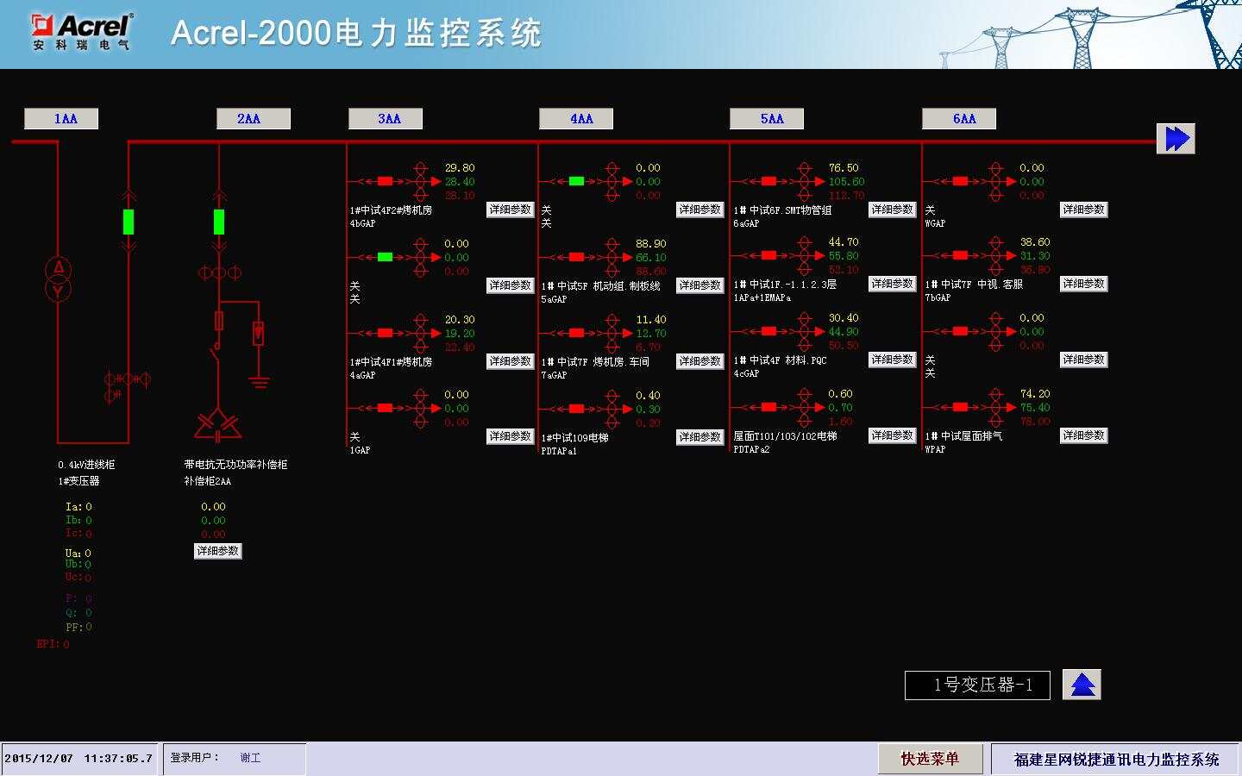Open 详细参数 for feeder 1GAP
Viewport: 1242px width, 776px height.
[x=511, y=436]
